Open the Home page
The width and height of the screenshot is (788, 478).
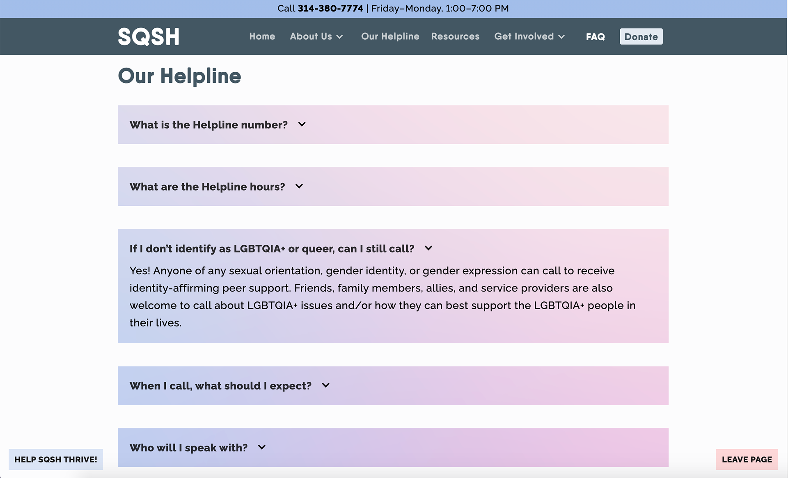[262, 36]
